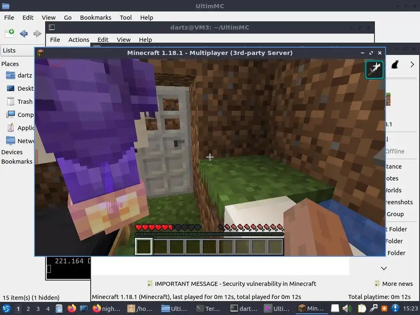Expand the UltimMC side panel down chevron
Screen dimensions: 420x315
384,268
